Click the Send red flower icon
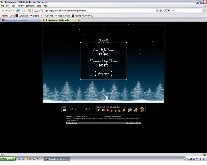 (x=108, y=110)
